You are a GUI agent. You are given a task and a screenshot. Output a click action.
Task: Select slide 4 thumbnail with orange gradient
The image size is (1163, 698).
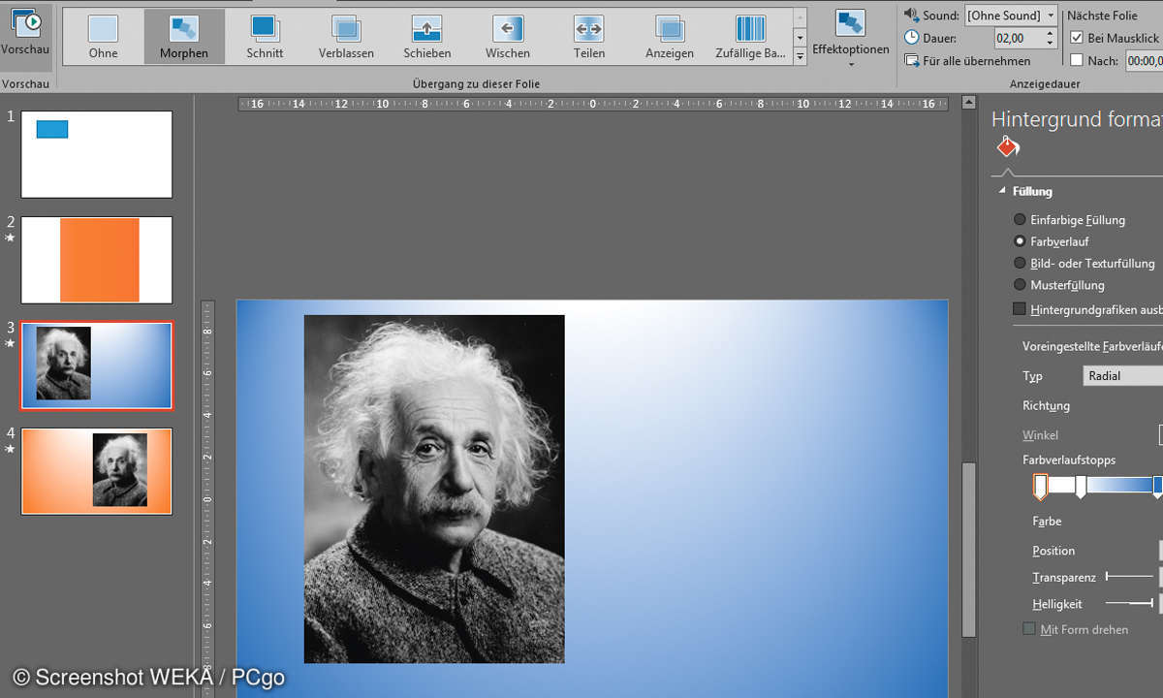coord(97,471)
